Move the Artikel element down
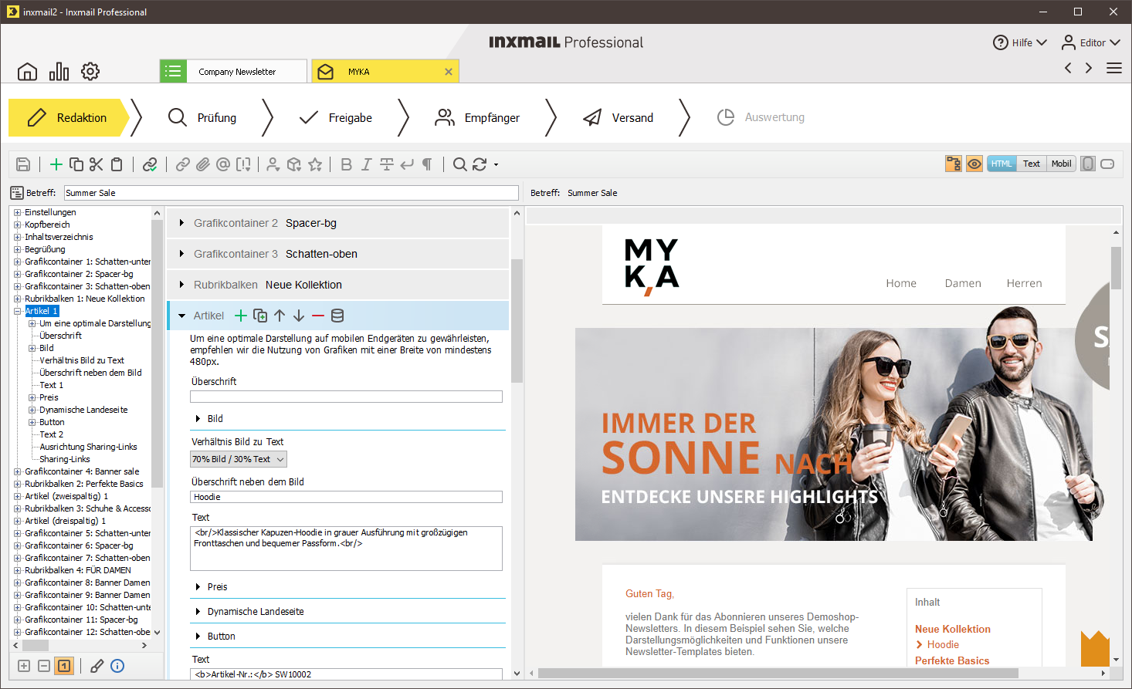Image resolution: width=1132 pixels, height=689 pixels. (299, 316)
